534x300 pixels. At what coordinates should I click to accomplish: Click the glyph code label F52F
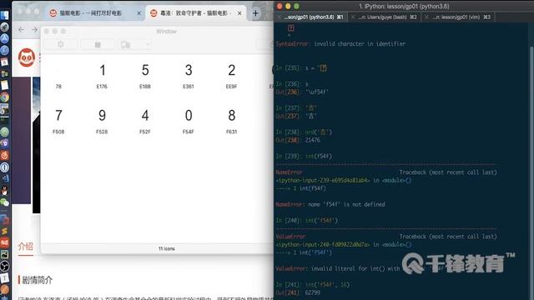pyautogui.click(x=145, y=132)
